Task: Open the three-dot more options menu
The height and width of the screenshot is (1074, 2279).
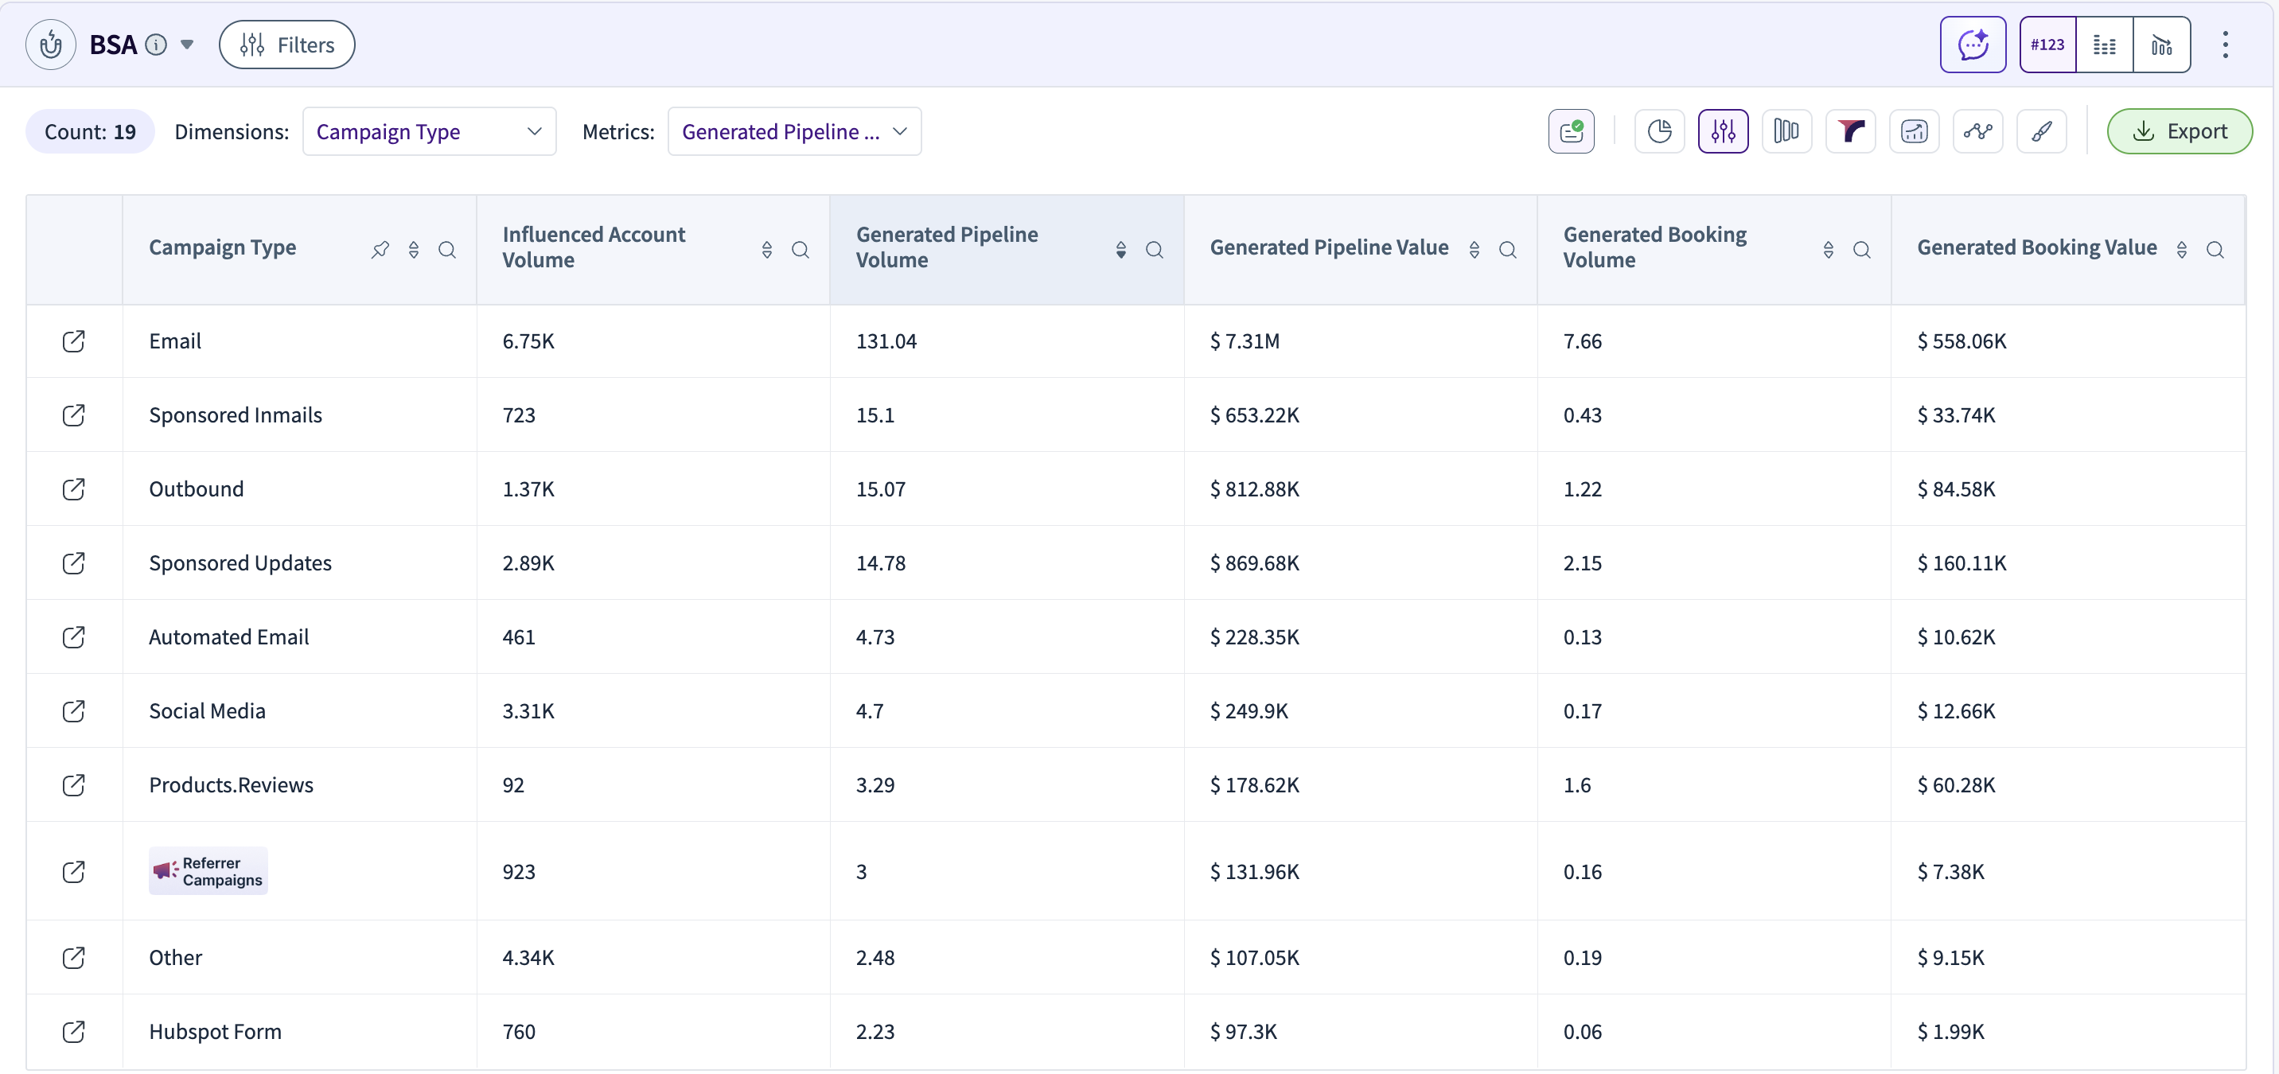Action: click(x=2224, y=45)
